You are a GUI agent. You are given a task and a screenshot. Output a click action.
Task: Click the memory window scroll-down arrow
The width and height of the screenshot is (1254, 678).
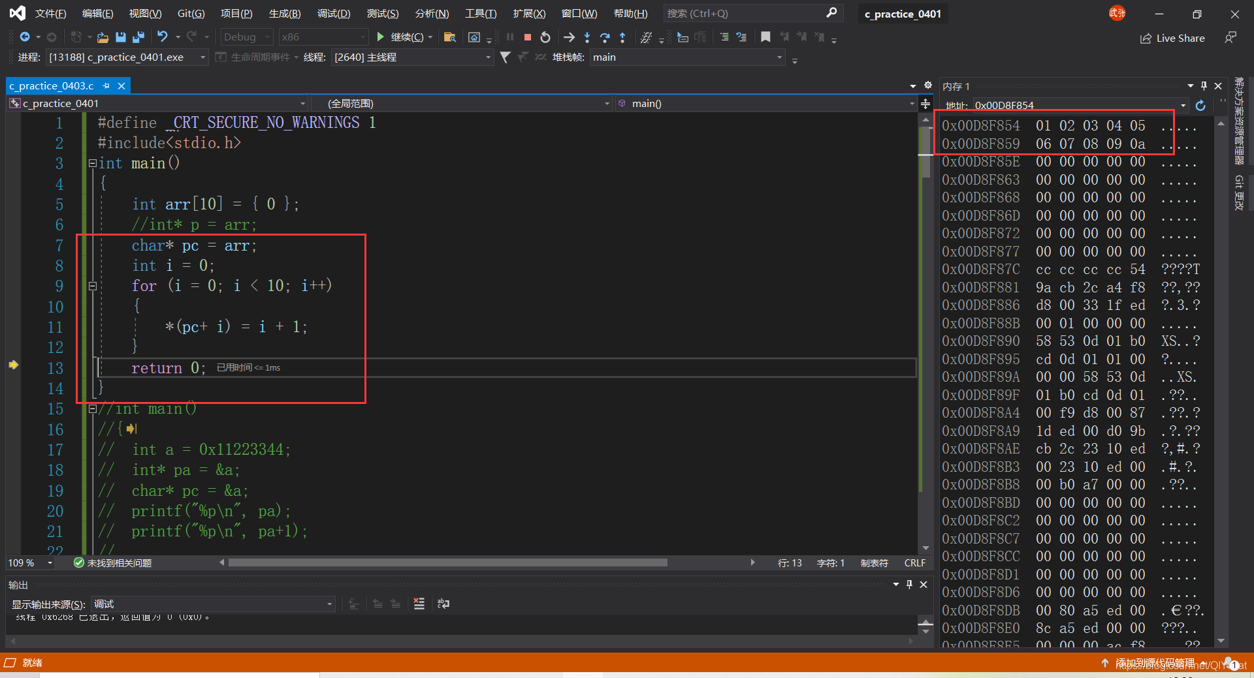click(x=1221, y=641)
